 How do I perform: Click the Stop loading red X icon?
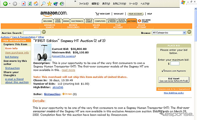(23, 4)
